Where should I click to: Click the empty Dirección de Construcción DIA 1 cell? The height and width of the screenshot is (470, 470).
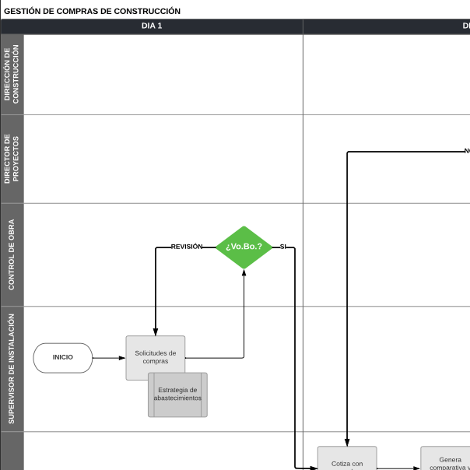pos(163,74)
